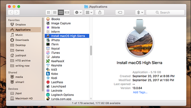
Task: Go forward with the right arrow button
Action: 17,12
